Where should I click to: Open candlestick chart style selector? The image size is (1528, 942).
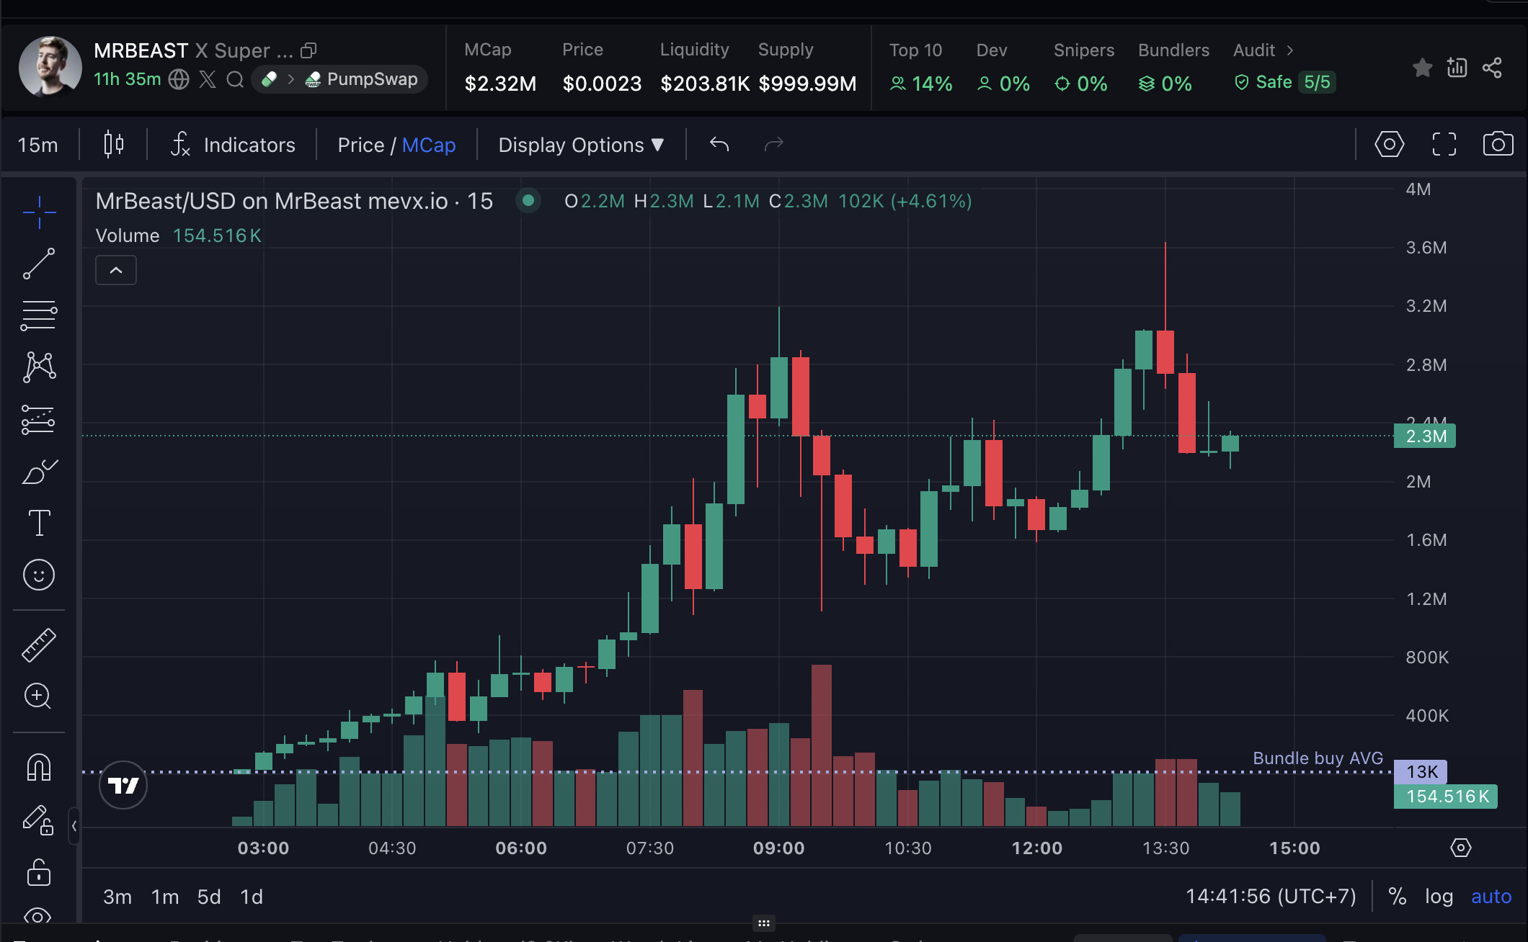113,145
